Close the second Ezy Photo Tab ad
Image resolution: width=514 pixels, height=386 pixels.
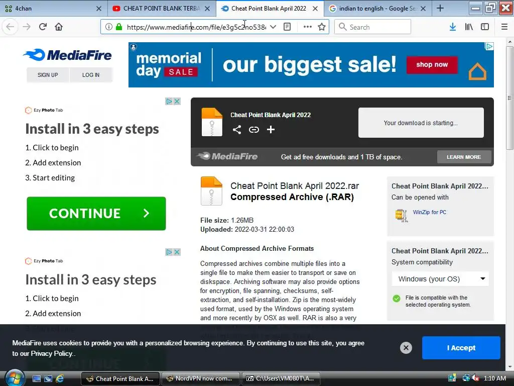(177, 252)
